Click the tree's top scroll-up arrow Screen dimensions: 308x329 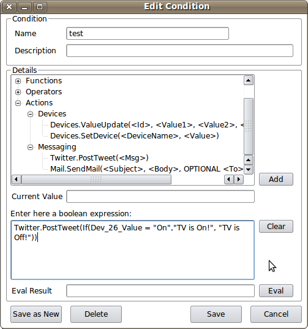(249, 80)
